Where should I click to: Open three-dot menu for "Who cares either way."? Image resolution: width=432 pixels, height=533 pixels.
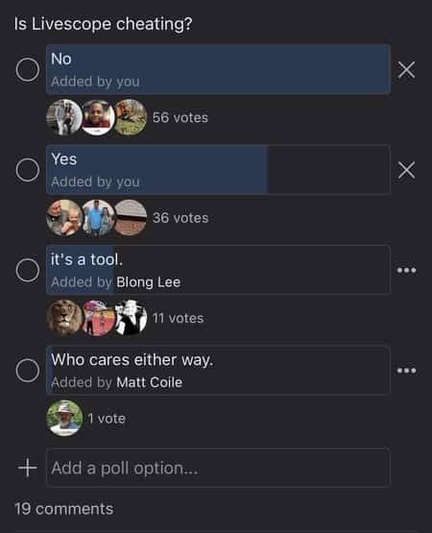coord(406,370)
